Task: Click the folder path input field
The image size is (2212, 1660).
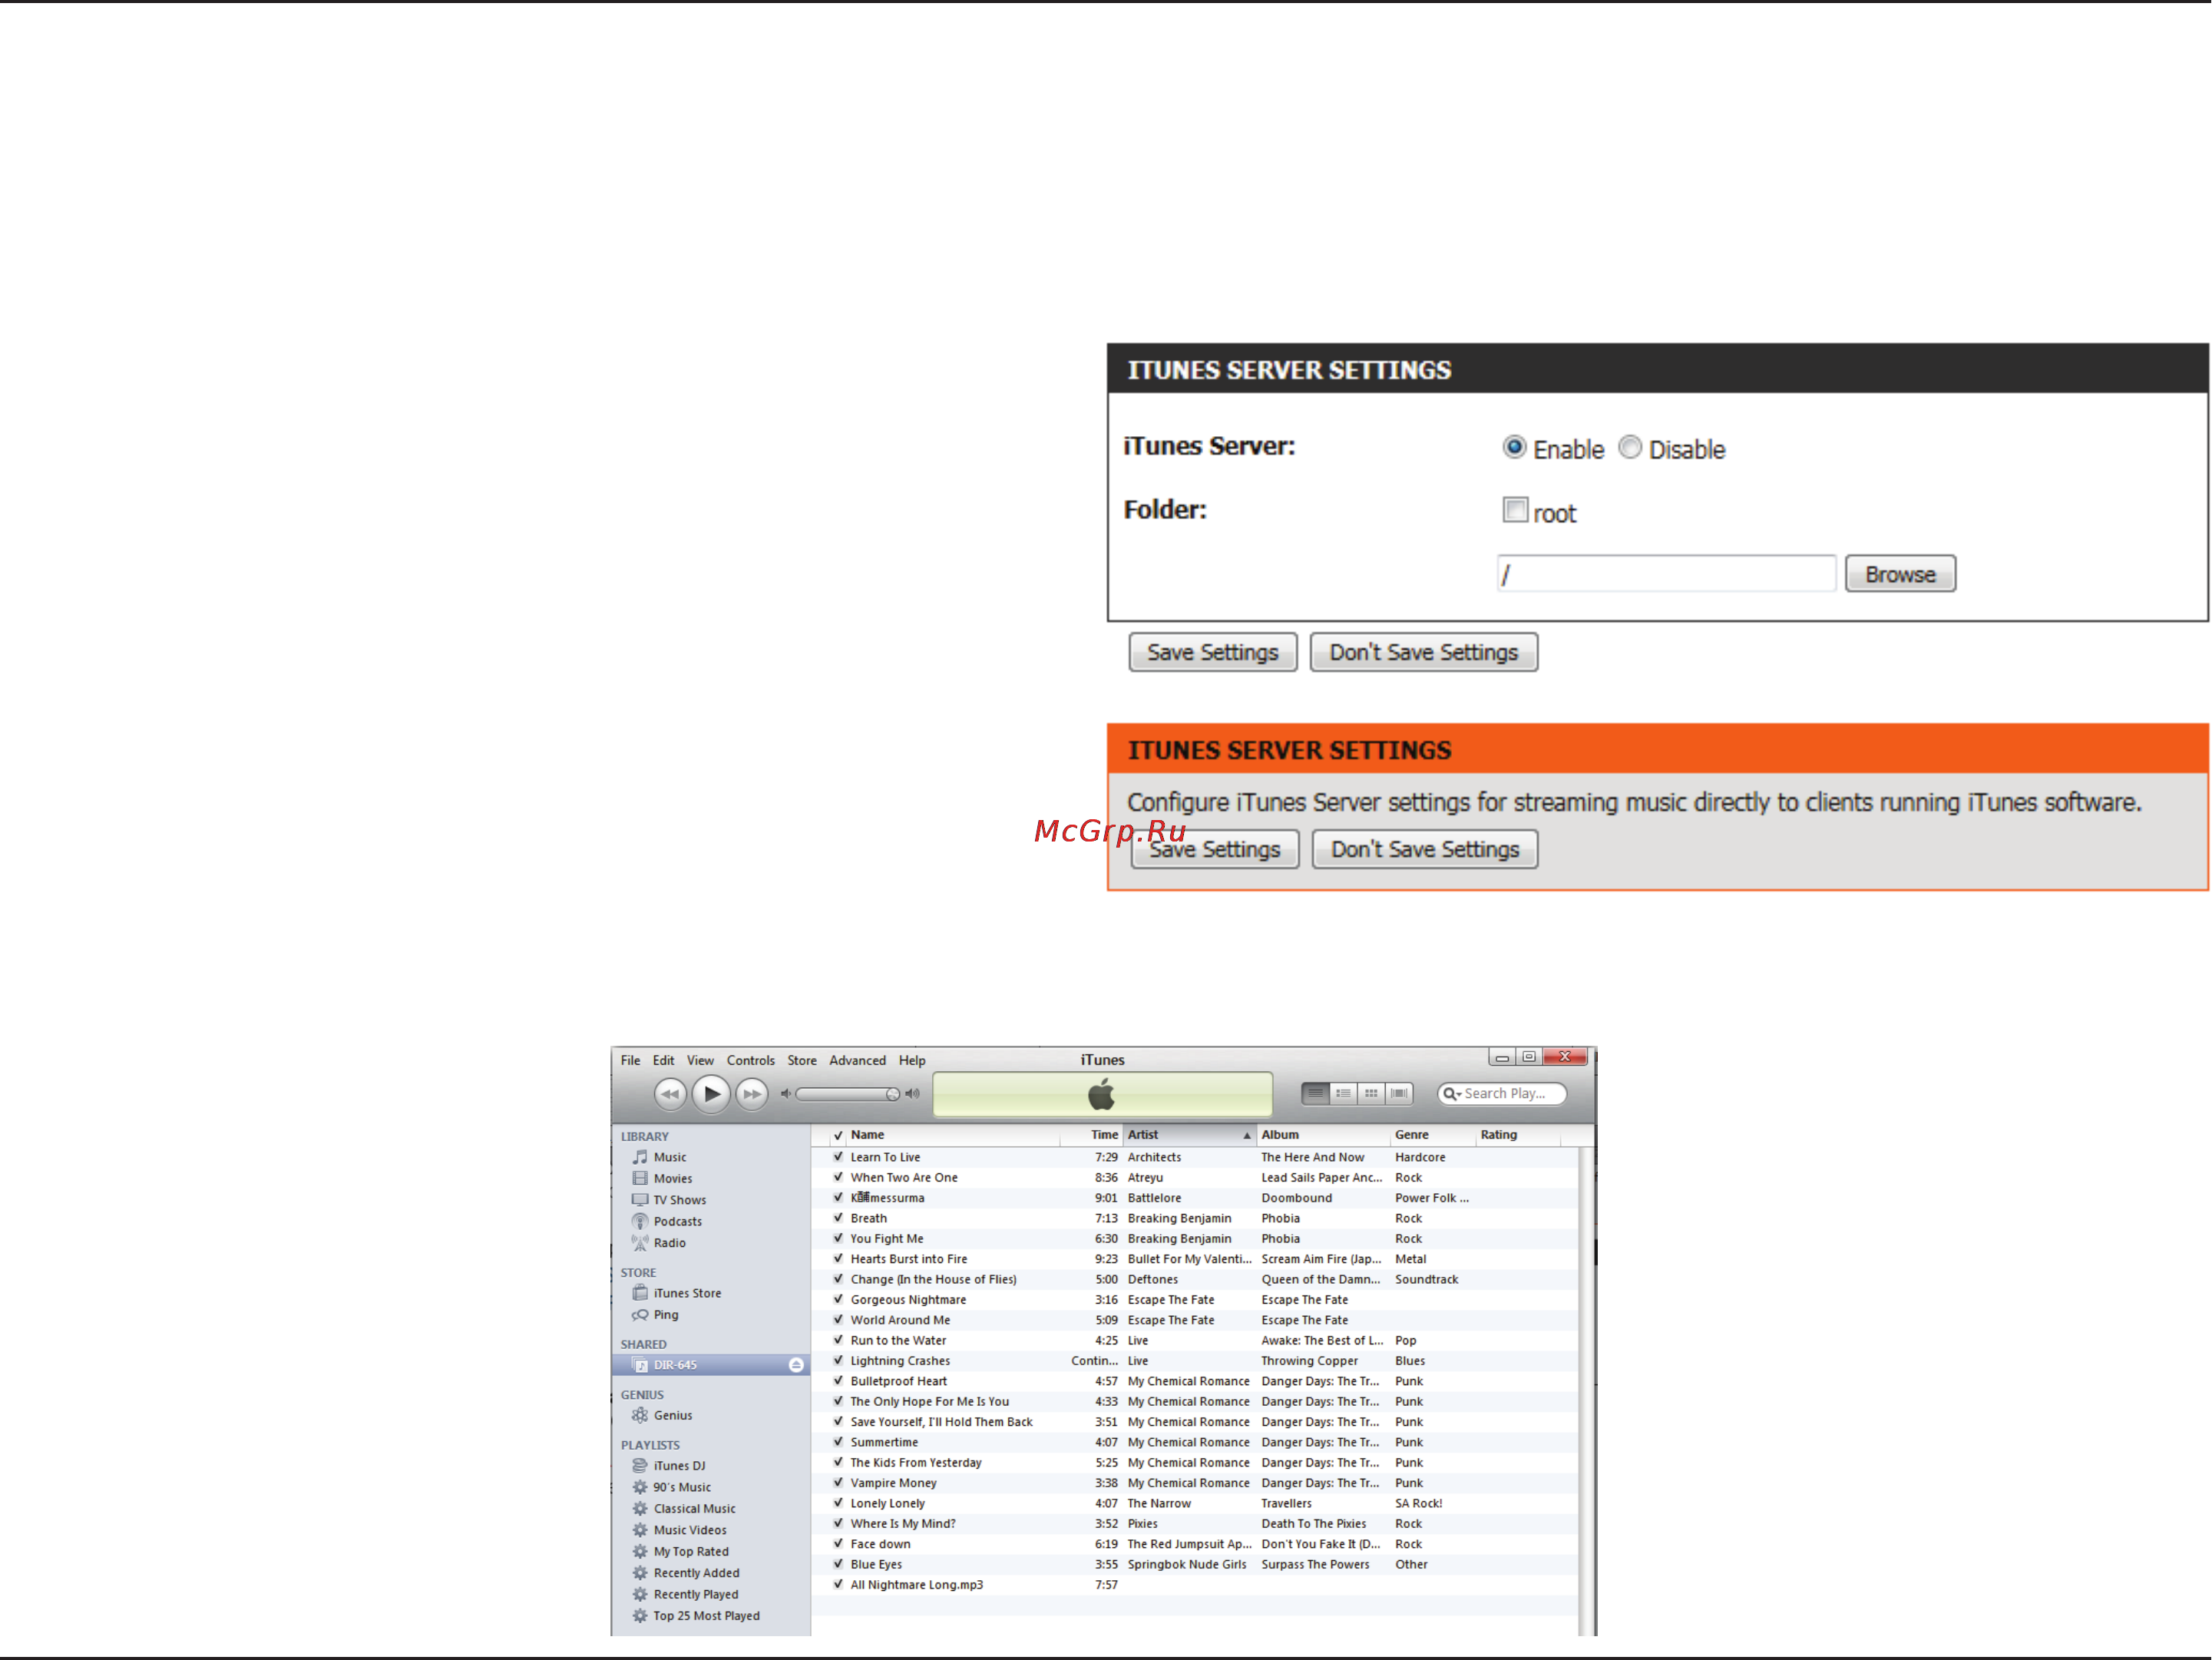Action: click(x=1666, y=574)
